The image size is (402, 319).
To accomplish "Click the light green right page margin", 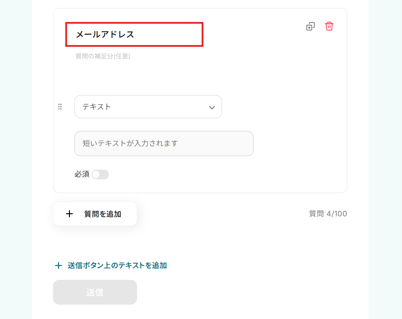I will [385, 160].
